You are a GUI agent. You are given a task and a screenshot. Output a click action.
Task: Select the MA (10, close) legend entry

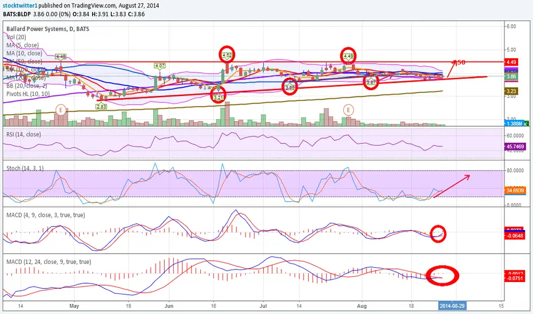[24, 53]
